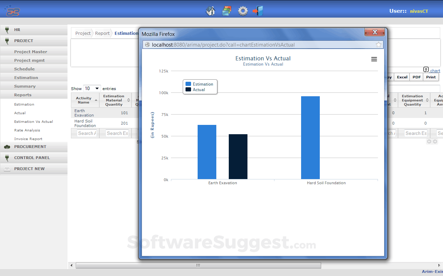Viewport: 443px width, 276px height.
Task: Open the Show entries dropdown
Action: (x=92, y=88)
